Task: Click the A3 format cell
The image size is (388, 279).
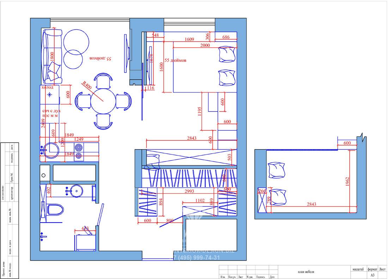Action: click(x=372, y=275)
